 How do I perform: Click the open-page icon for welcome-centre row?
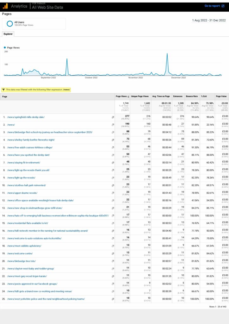tap(113, 253)
